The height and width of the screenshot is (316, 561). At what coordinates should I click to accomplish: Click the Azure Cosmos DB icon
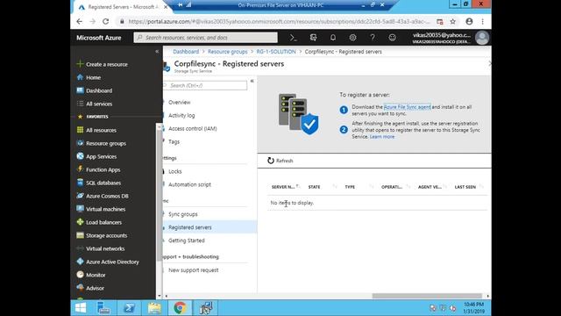[x=80, y=196]
